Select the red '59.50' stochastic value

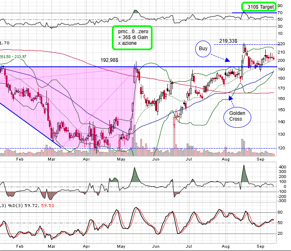tap(48, 205)
